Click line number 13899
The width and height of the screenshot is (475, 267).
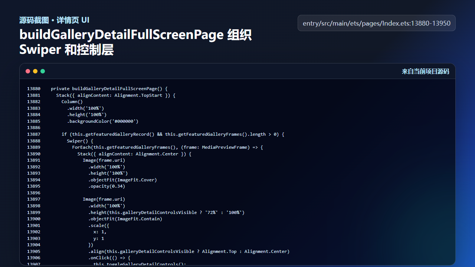point(34,212)
